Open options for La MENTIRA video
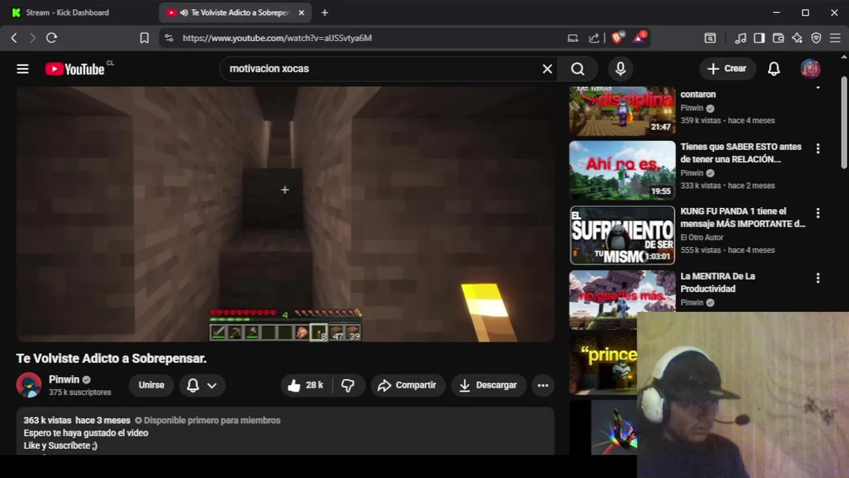Screen dimensions: 849x478 pos(818,278)
